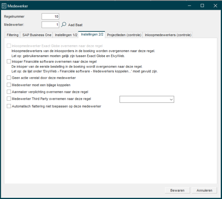Enable 'Inkoper Financiële software overnemen' checkbox

click(x=9, y=62)
